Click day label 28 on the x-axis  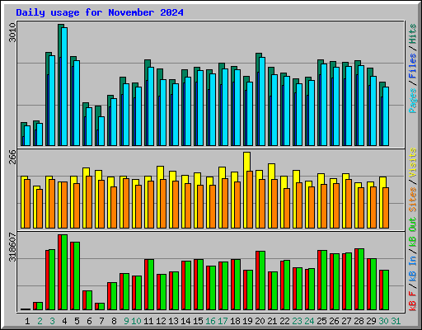pyautogui.click(x=359, y=321)
